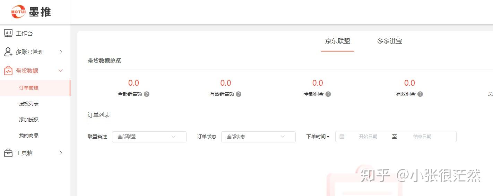This screenshot has width=493, height=196.
Task: Click the 订单列表 heading
Action: tap(99, 115)
